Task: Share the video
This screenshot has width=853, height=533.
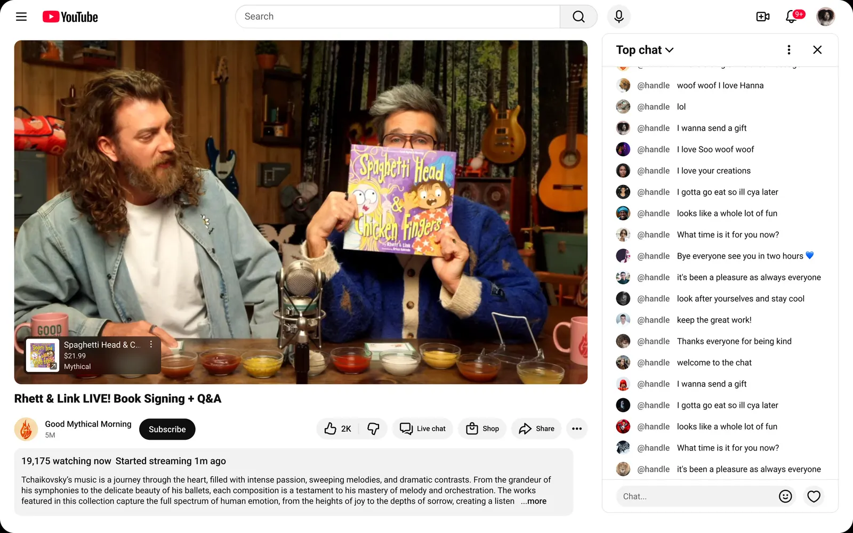Action: (x=536, y=429)
